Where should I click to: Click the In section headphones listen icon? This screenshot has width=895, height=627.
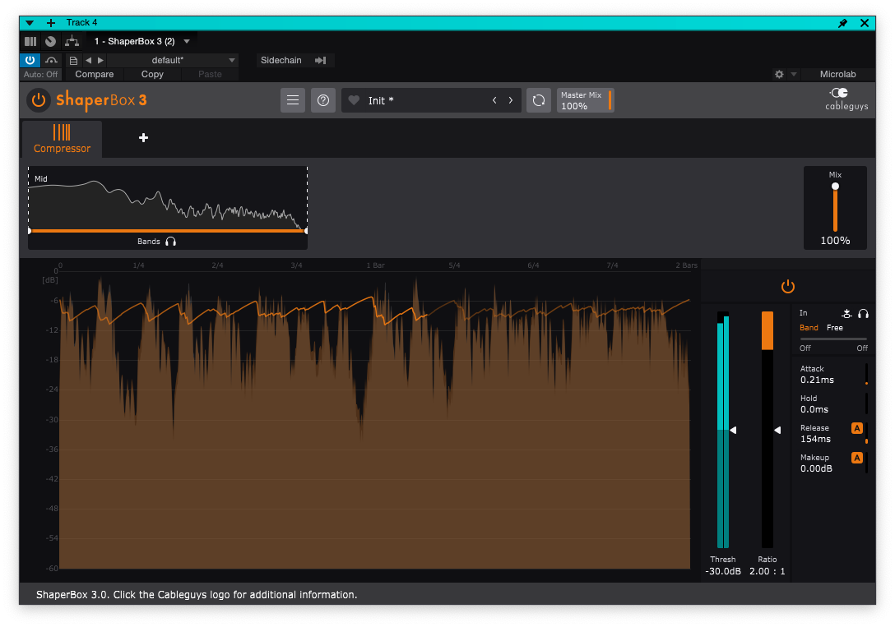point(863,314)
